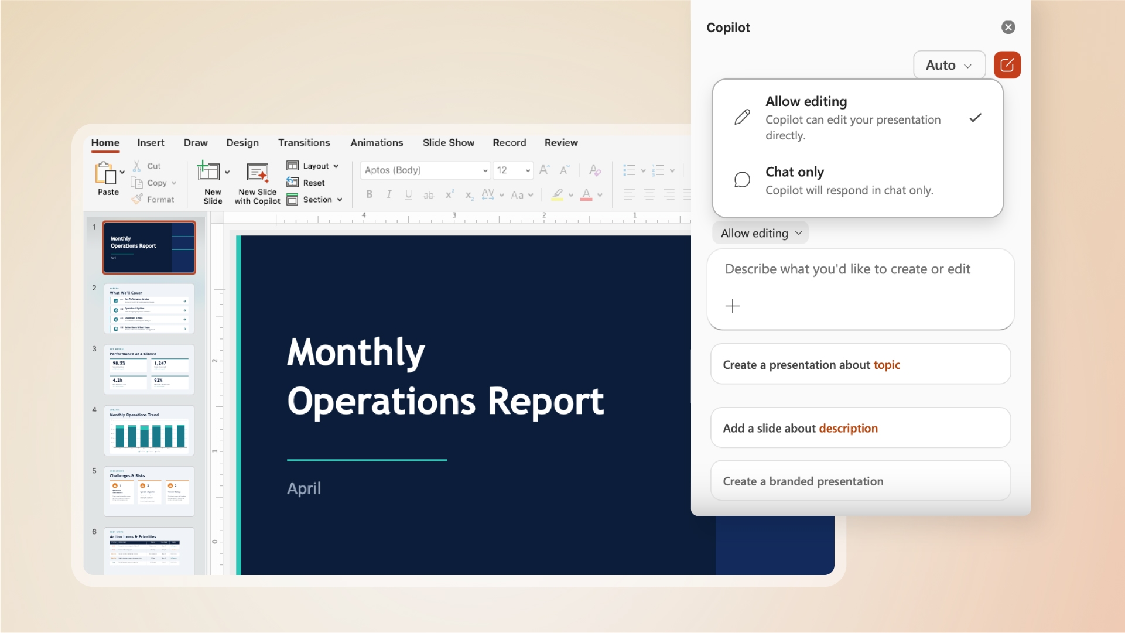The width and height of the screenshot is (1125, 633).
Task: Open the Slide Show tab
Action: coord(448,142)
